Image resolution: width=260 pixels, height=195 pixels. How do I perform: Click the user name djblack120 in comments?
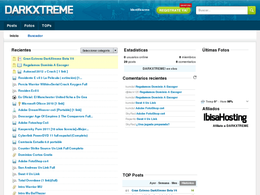(x=132, y=92)
